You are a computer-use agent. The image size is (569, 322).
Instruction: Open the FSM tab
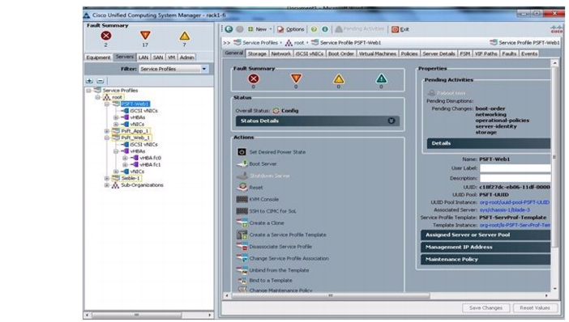[465, 53]
